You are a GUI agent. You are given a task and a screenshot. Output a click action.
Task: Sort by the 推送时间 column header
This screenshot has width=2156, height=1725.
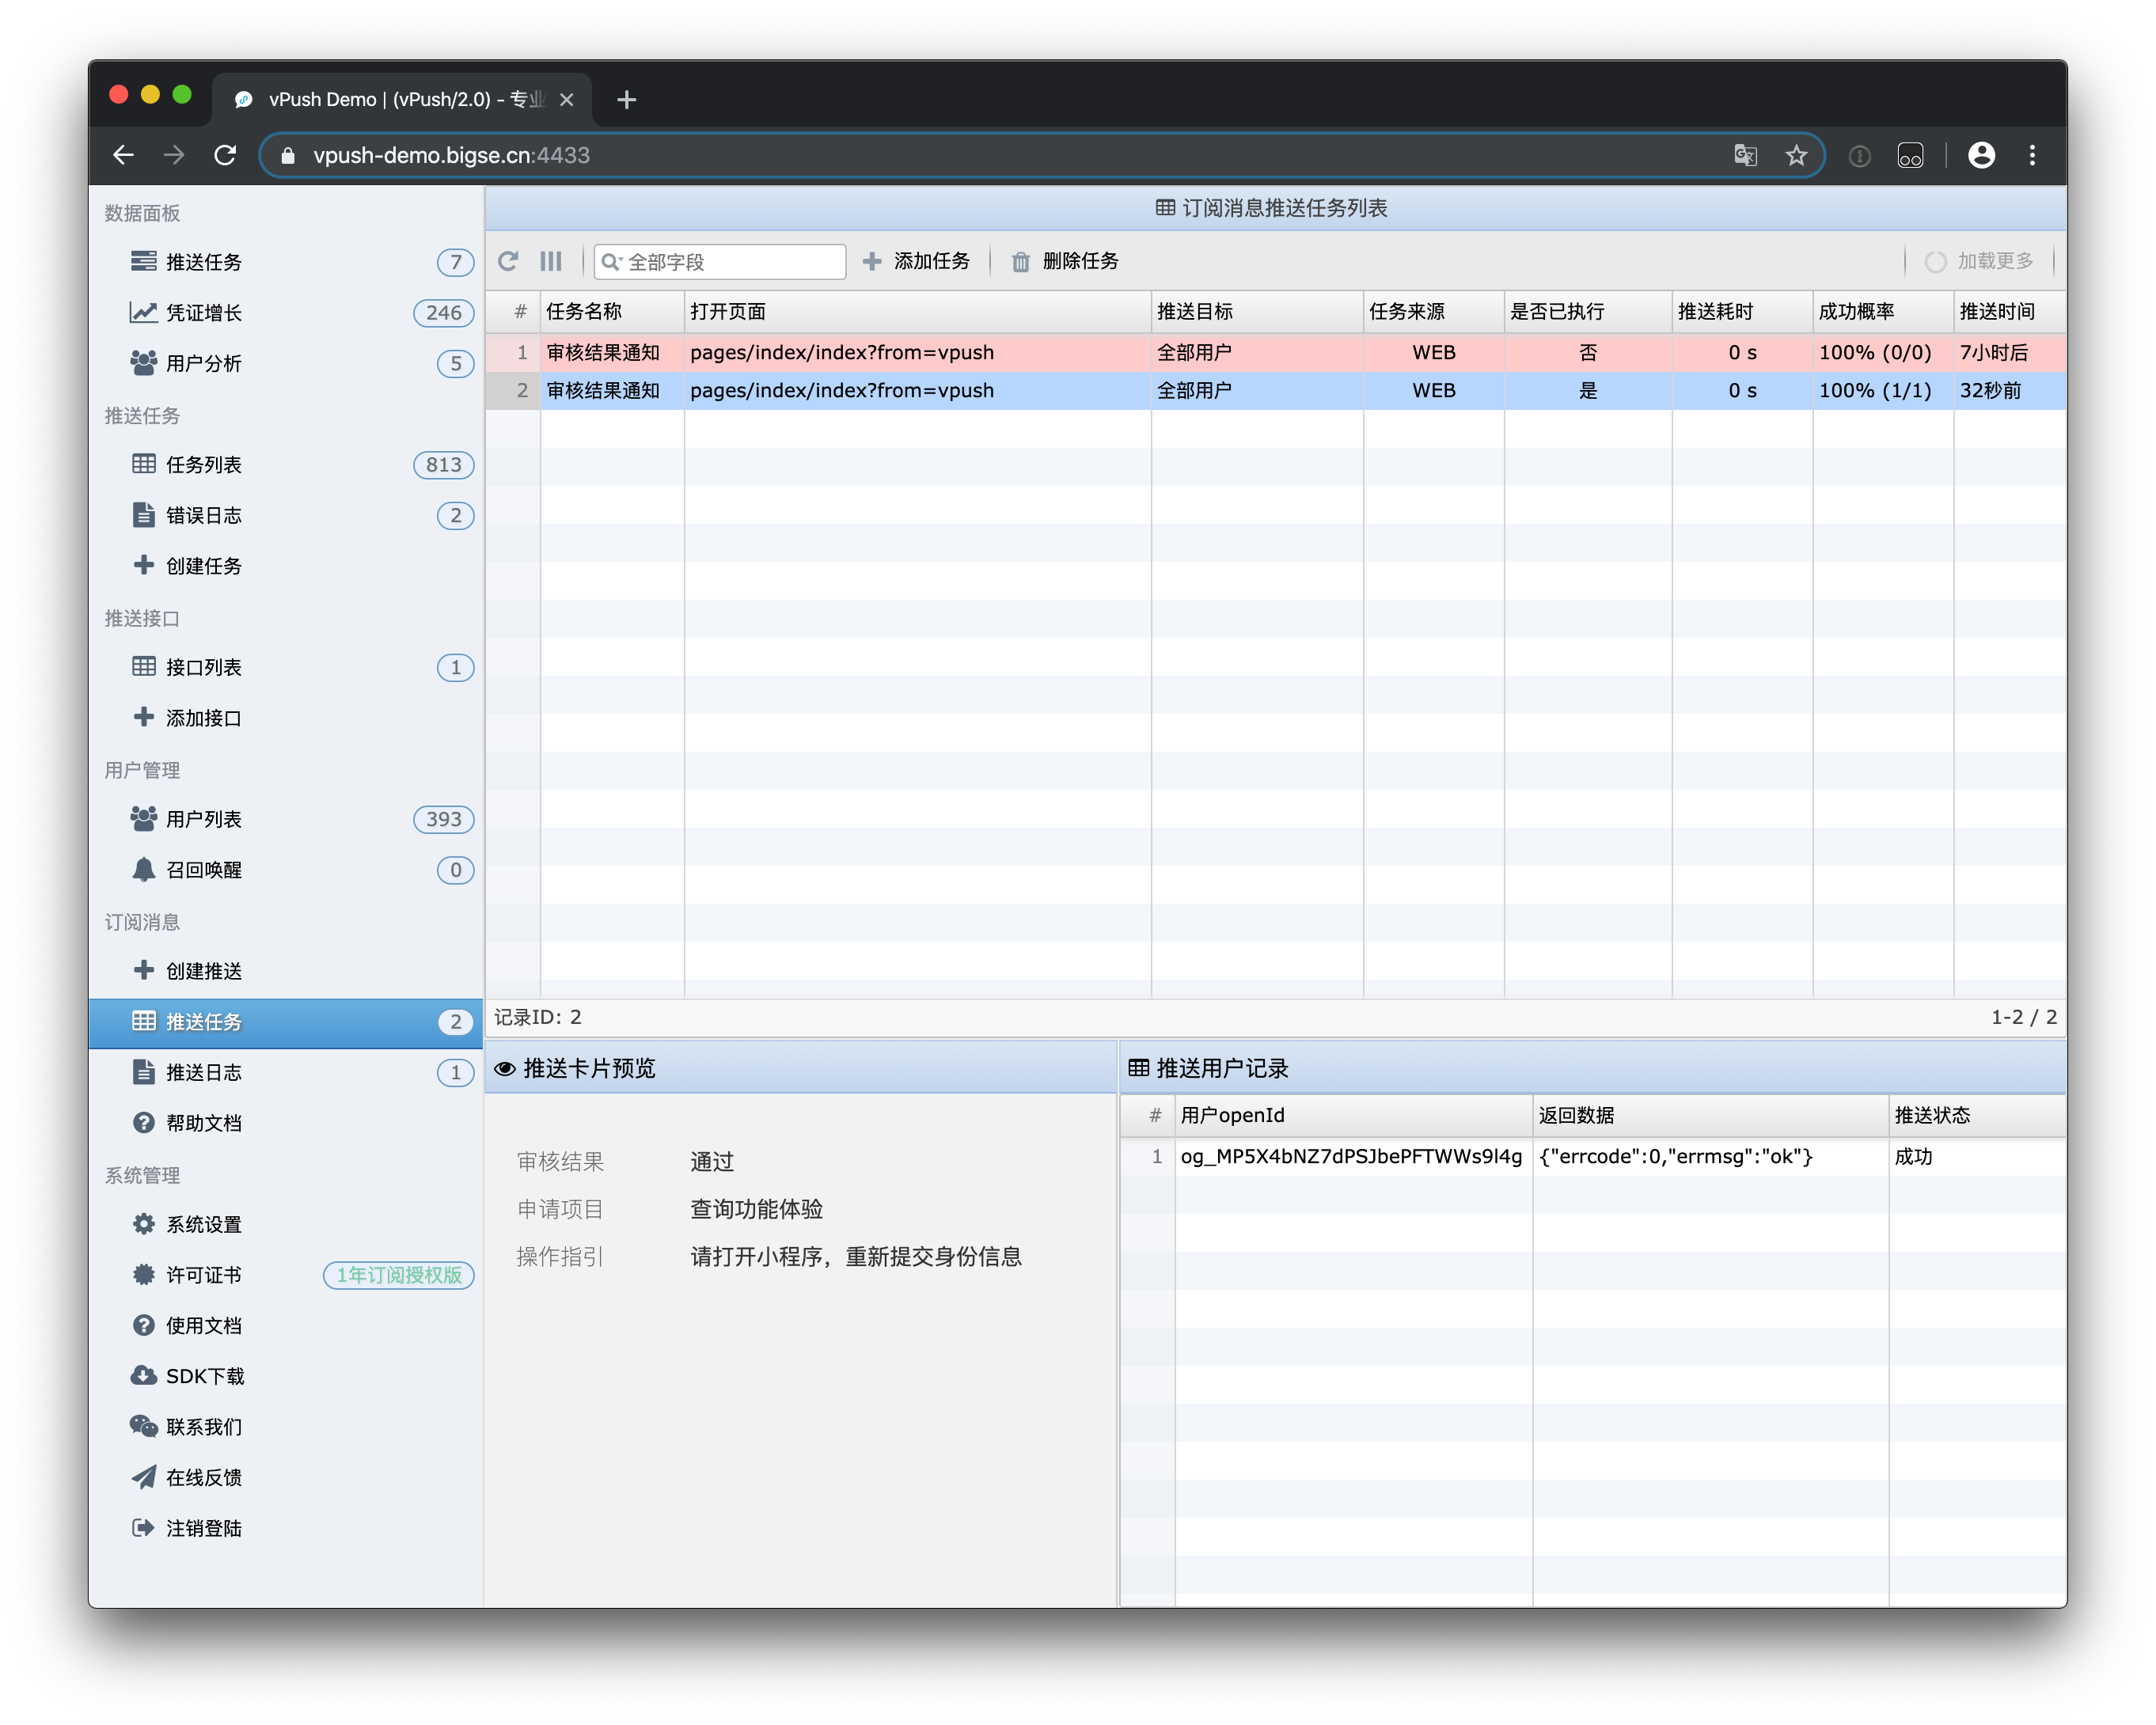(x=2010, y=312)
